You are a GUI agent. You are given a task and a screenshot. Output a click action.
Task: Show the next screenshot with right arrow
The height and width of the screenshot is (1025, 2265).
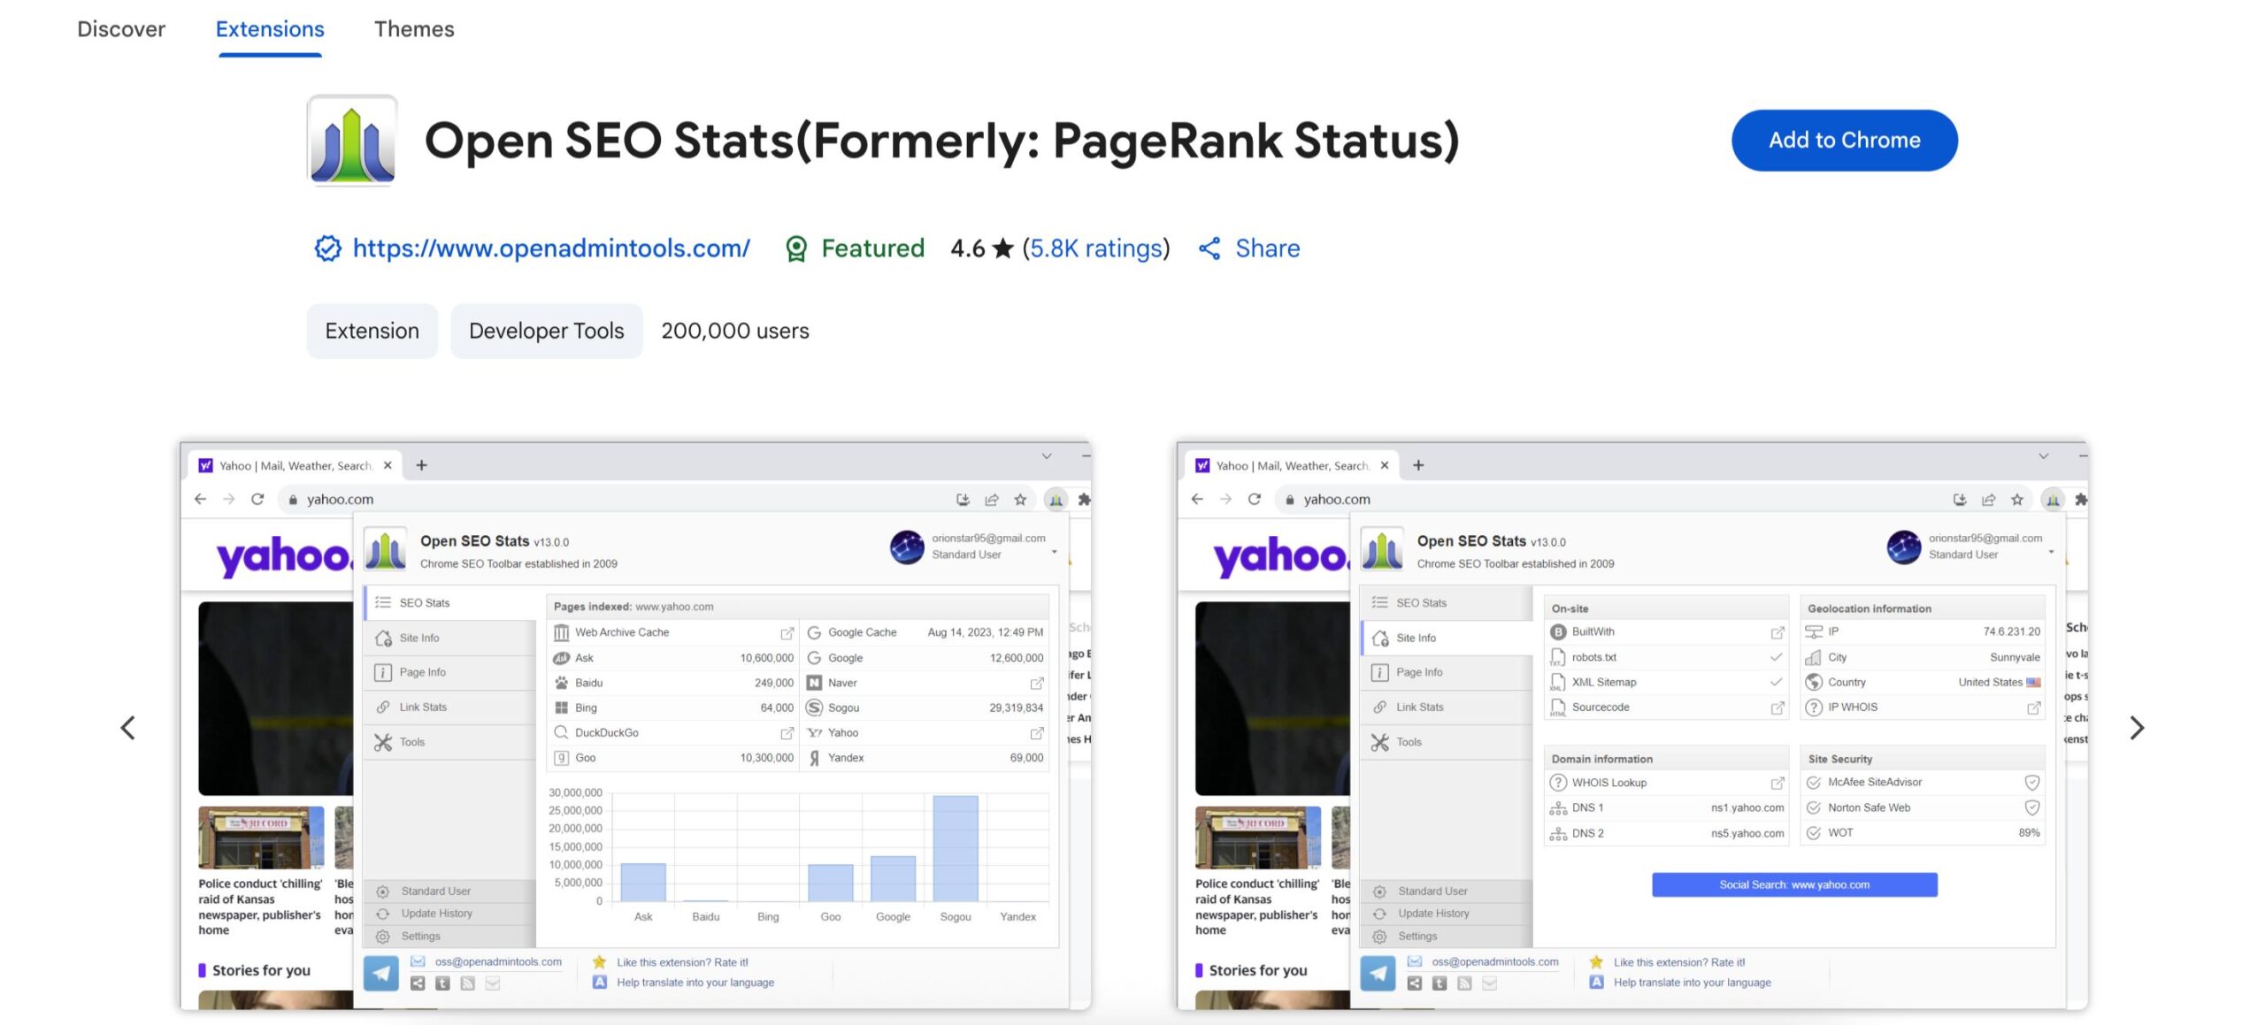tap(2137, 728)
